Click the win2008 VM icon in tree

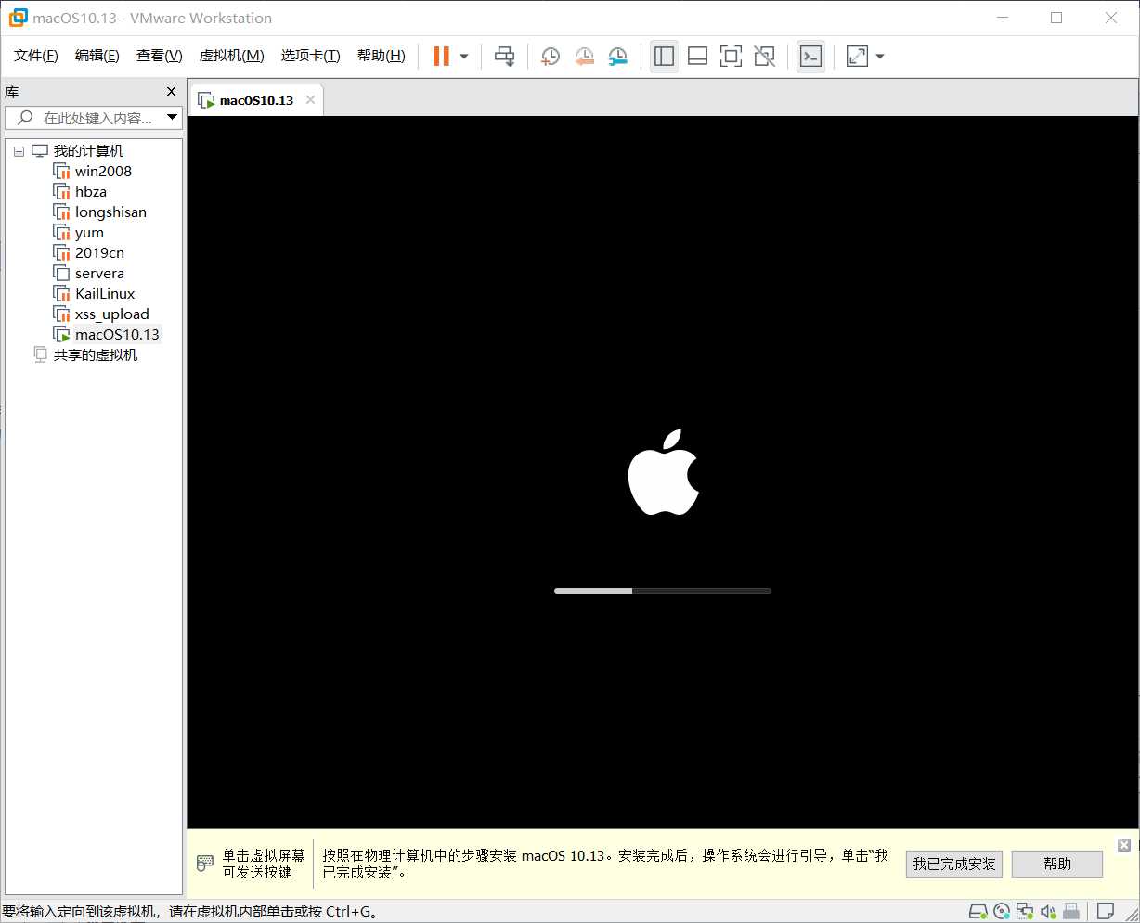tap(61, 172)
